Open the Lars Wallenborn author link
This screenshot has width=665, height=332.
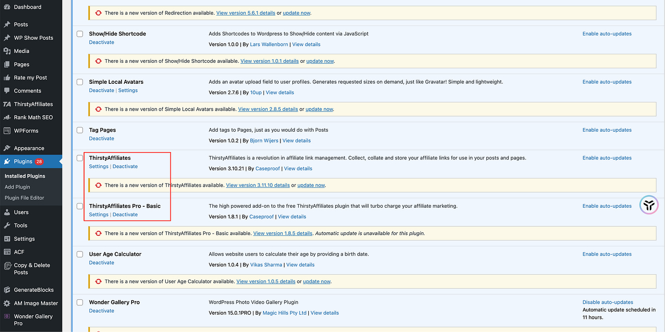pyautogui.click(x=269, y=45)
